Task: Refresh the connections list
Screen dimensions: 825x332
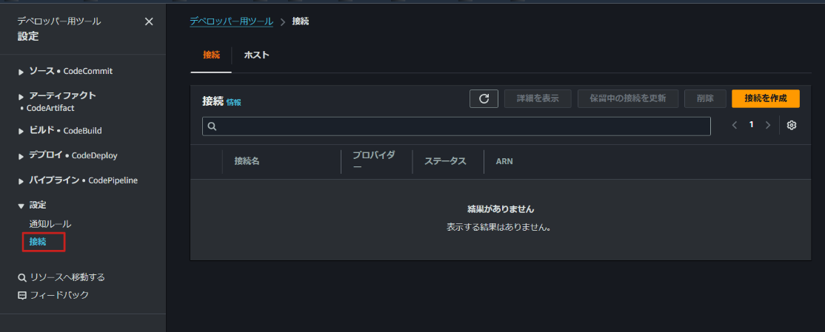Action: pos(484,99)
